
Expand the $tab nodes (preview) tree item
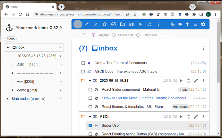(x=7, y=99)
